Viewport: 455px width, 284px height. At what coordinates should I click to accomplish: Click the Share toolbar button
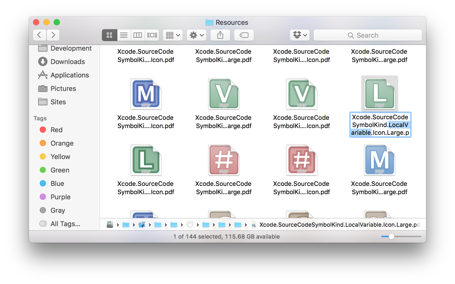(220, 35)
